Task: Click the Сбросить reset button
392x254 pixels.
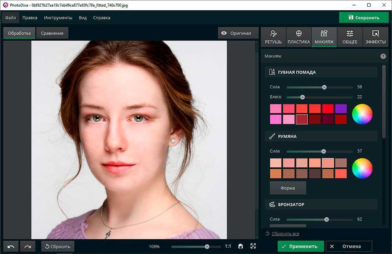Action: click(58, 247)
